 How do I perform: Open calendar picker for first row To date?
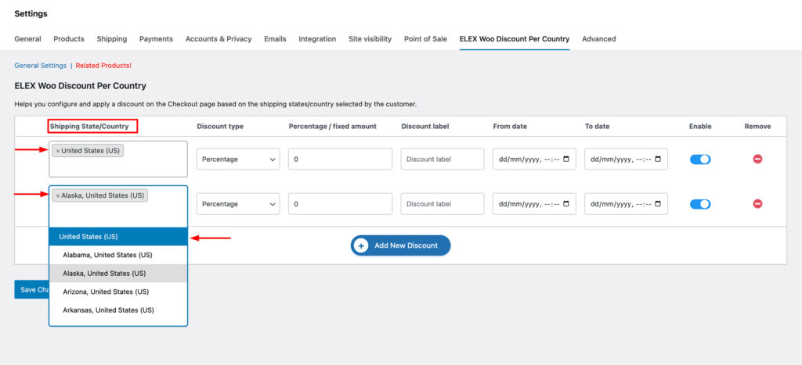click(x=658, y=159)
